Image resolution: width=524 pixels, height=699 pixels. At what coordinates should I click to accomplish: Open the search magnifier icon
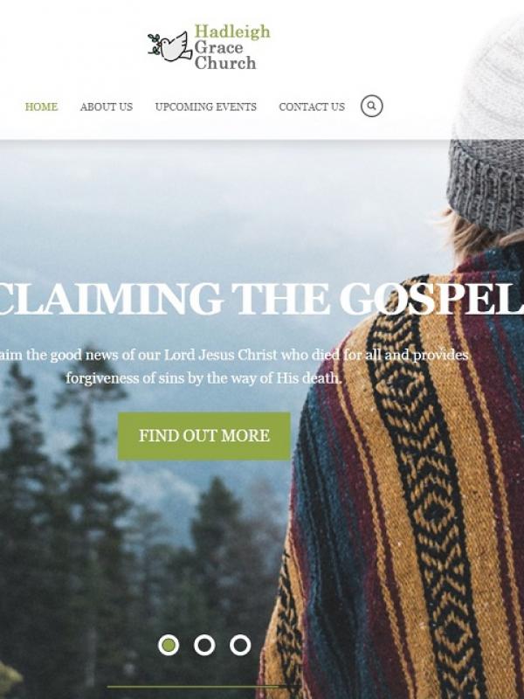(371, 106)
